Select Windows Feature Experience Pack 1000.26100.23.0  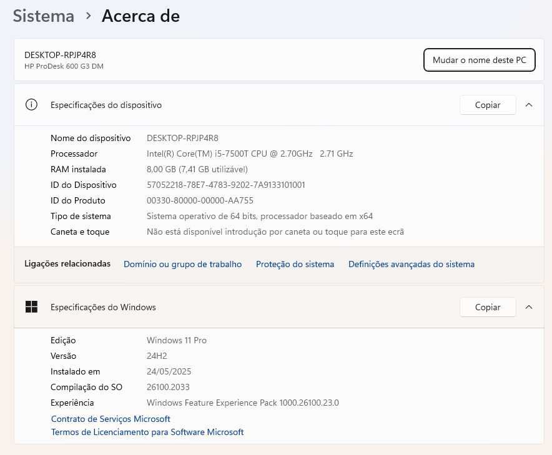pos(242,403)
